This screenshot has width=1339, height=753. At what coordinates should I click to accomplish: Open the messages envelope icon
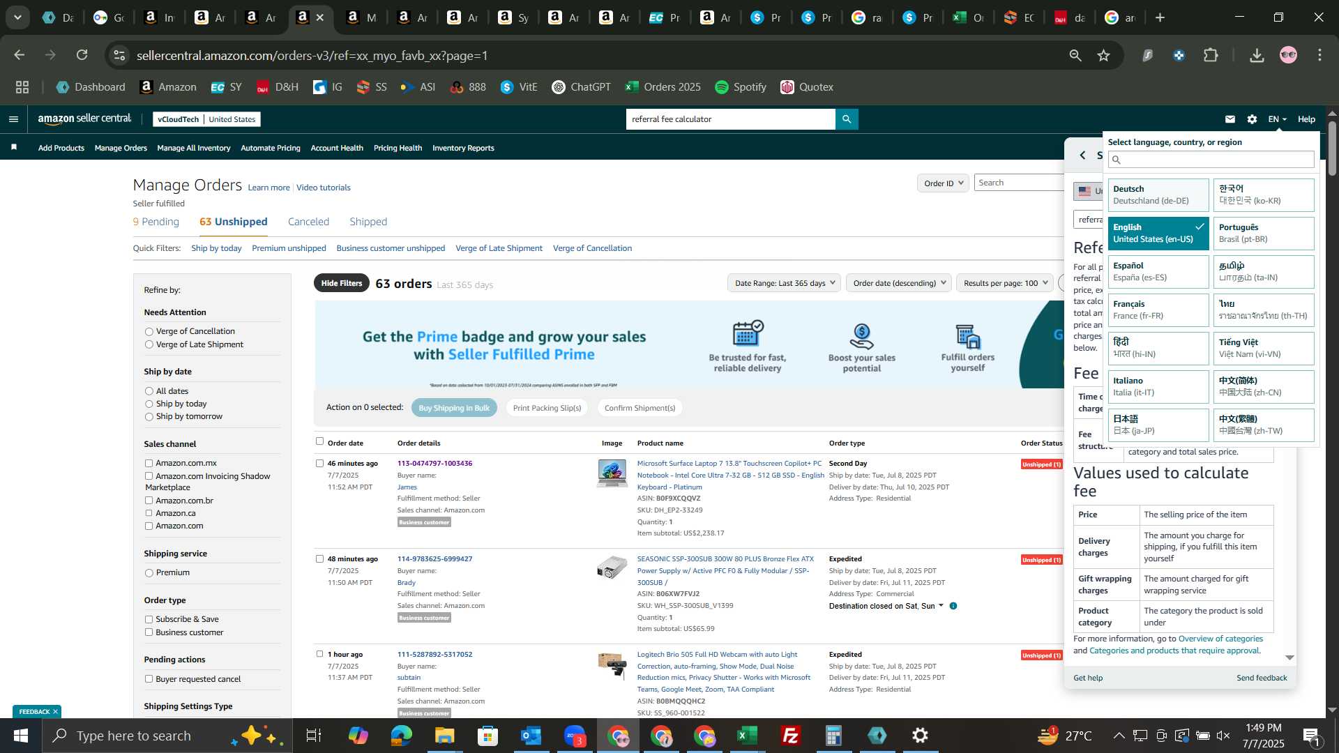coord(1230,119)
